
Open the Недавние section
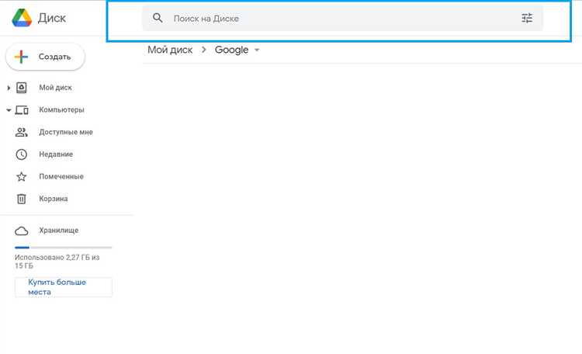tap(56, 154)
